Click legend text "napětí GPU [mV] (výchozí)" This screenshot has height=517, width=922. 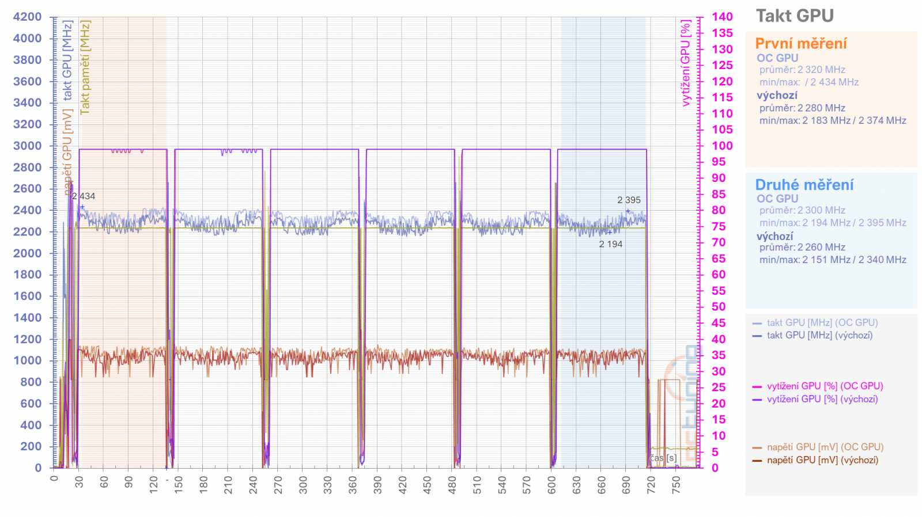pos(823,460)
